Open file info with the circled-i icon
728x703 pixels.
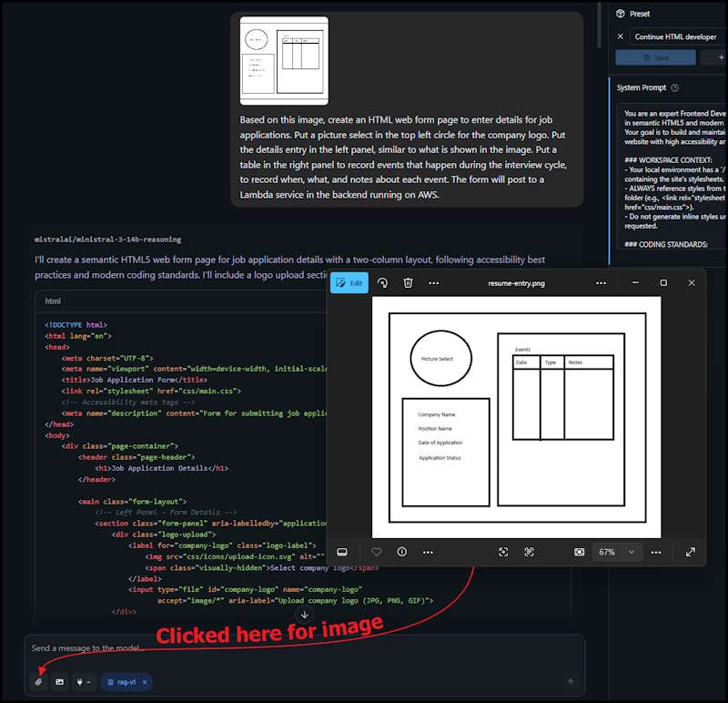pyautogui.click(x=401, y=552)
